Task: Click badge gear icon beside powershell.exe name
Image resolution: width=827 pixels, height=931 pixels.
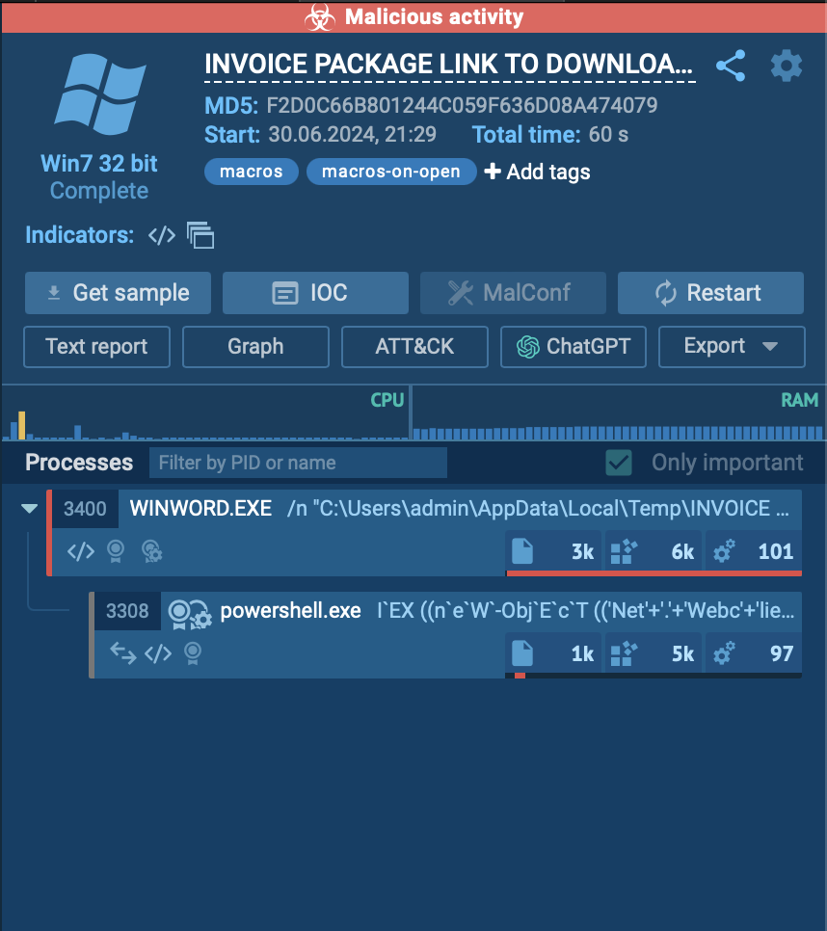Action: 189,612
